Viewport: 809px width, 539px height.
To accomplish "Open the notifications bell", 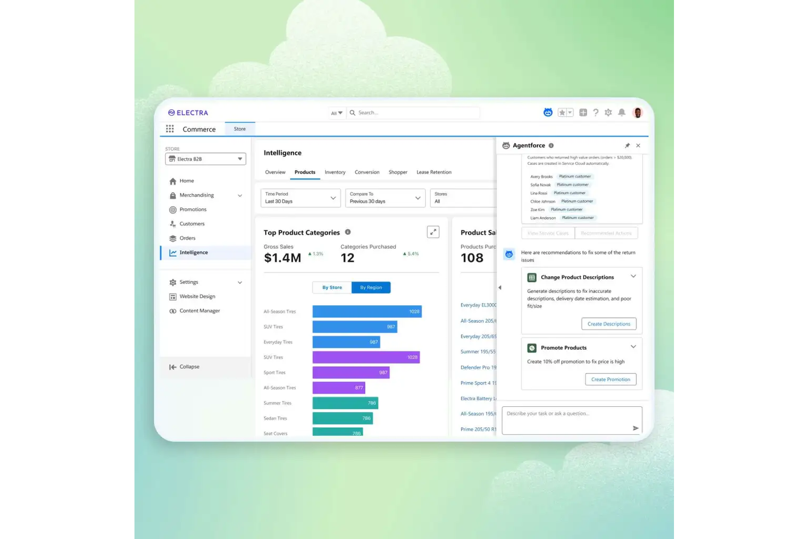I will pos(622,112).
